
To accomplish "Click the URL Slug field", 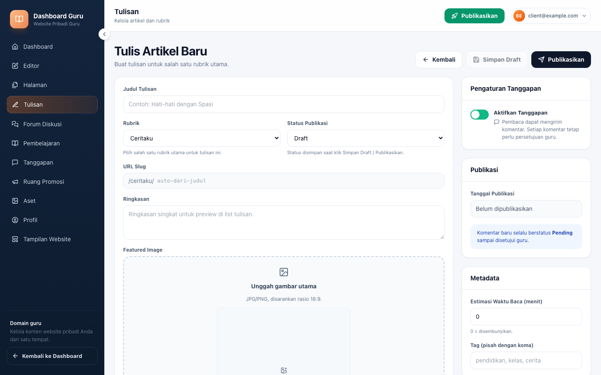I will coord(284,181).
